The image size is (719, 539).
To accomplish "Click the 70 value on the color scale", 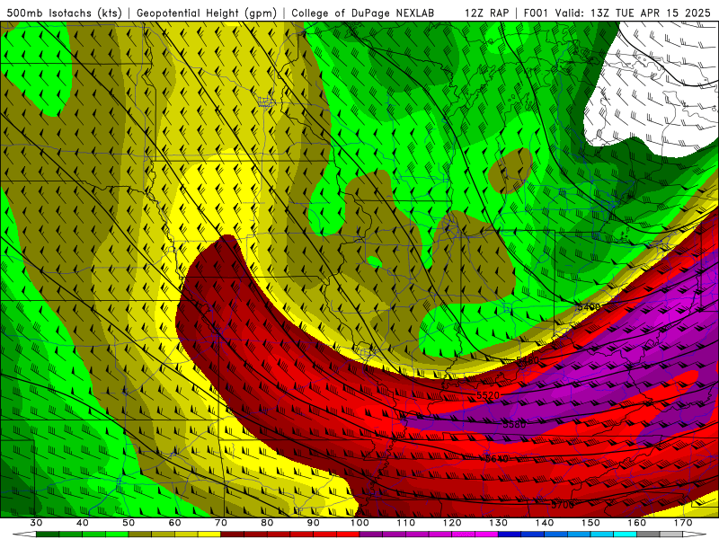I will (x=221, y=523).
